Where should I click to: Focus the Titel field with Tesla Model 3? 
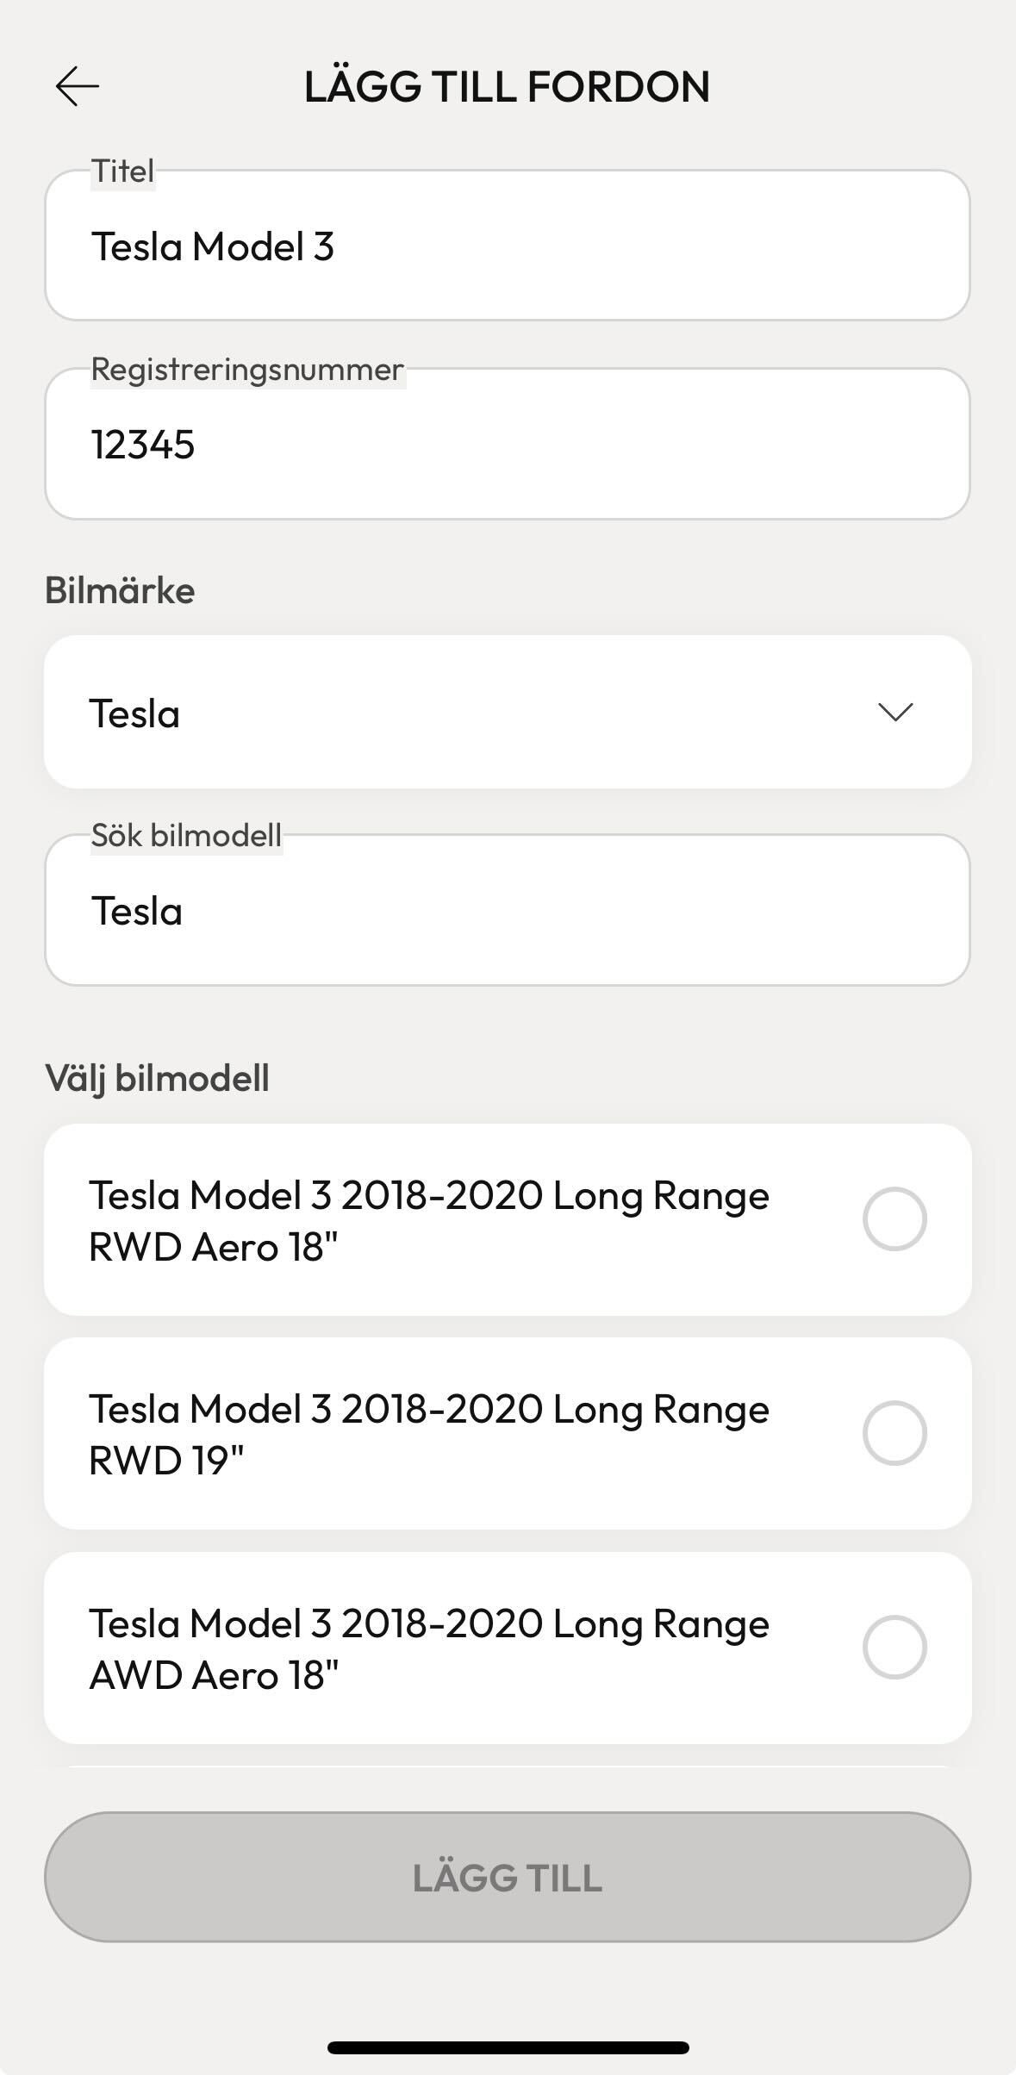(508, 246)
